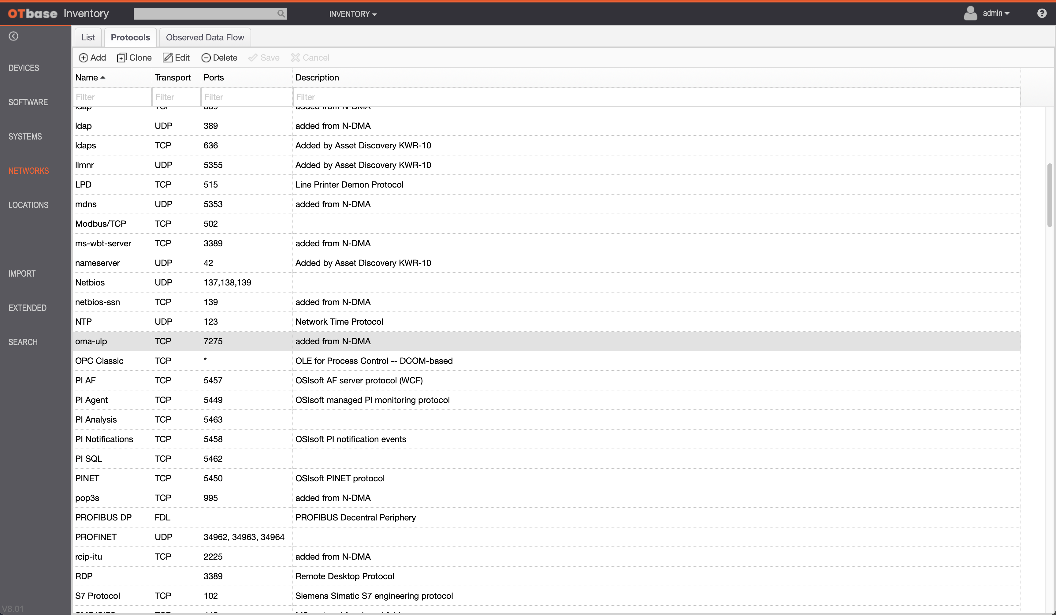The width and height of the screenshot is (1056, 615).
Task: Click the Add protocol plus icon
Action: tap(84, 58)
